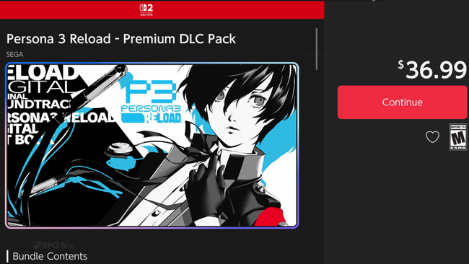Click the red armband in the artwork
Viewport: 469px width, 264px height.
pos(270,217)
